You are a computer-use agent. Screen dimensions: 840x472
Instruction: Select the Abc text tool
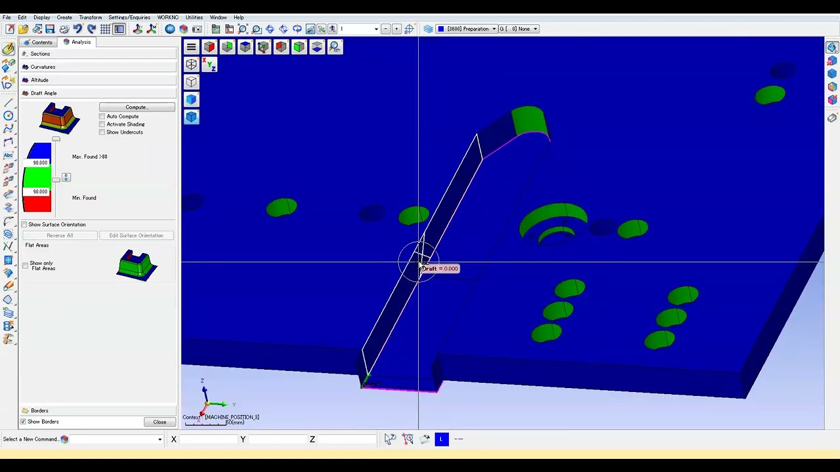[9, 155]
